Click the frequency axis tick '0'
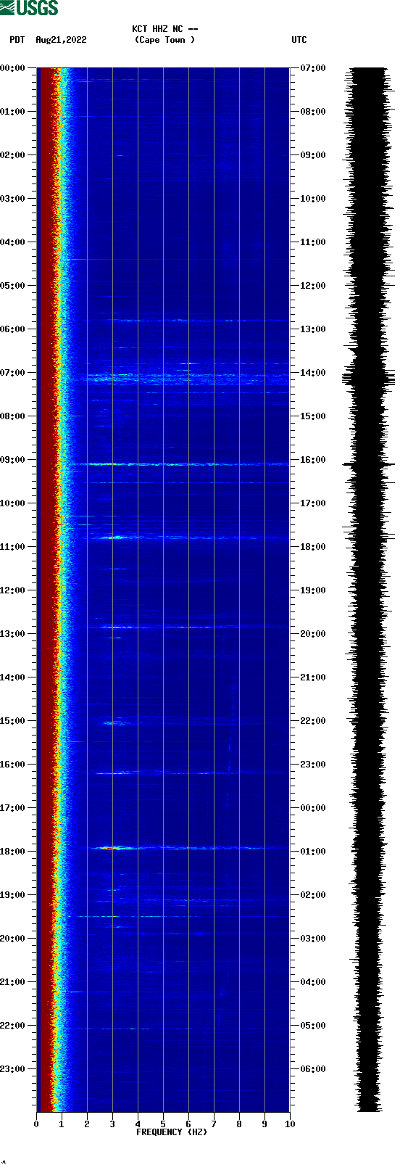This screenshot has height=1170, width=400. [36, 1124]
